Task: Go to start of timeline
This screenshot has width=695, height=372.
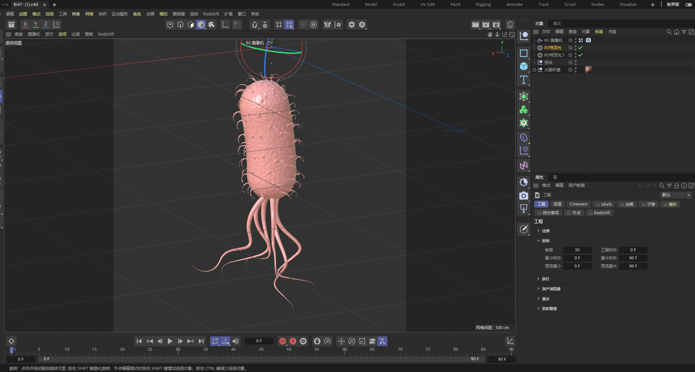Action: click(x=139, y=341)
